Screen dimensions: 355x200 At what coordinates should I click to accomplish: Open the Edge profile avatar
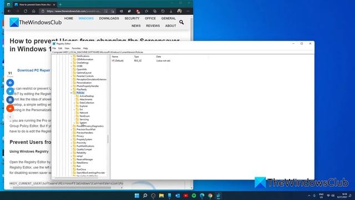click(180, 11)
